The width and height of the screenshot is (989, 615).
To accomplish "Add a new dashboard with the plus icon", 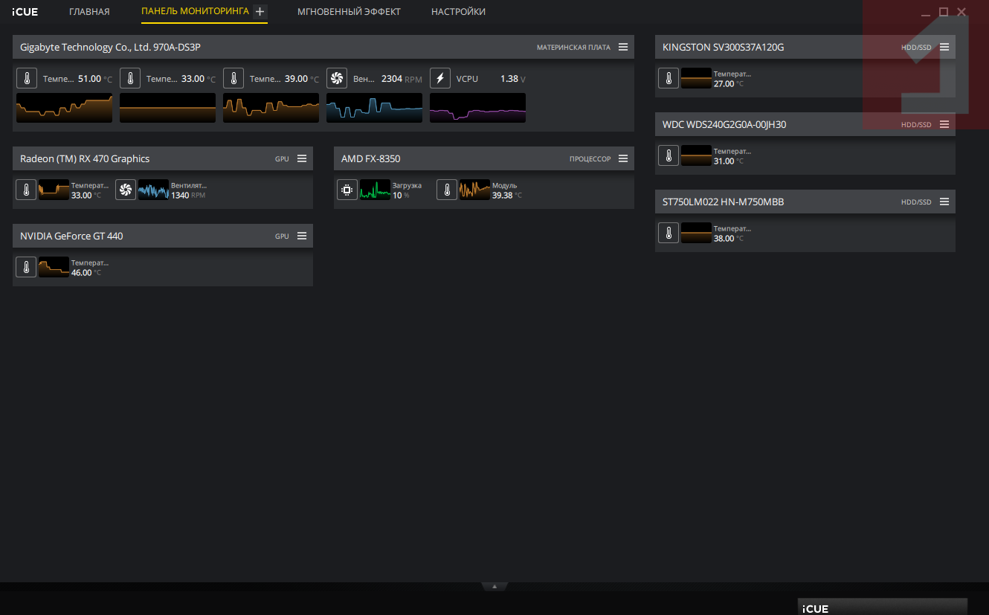I will coord(260,12).
